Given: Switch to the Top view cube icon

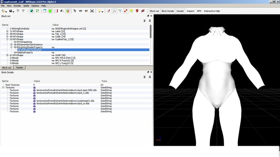Looking at the screenshot, I should 45,11.
